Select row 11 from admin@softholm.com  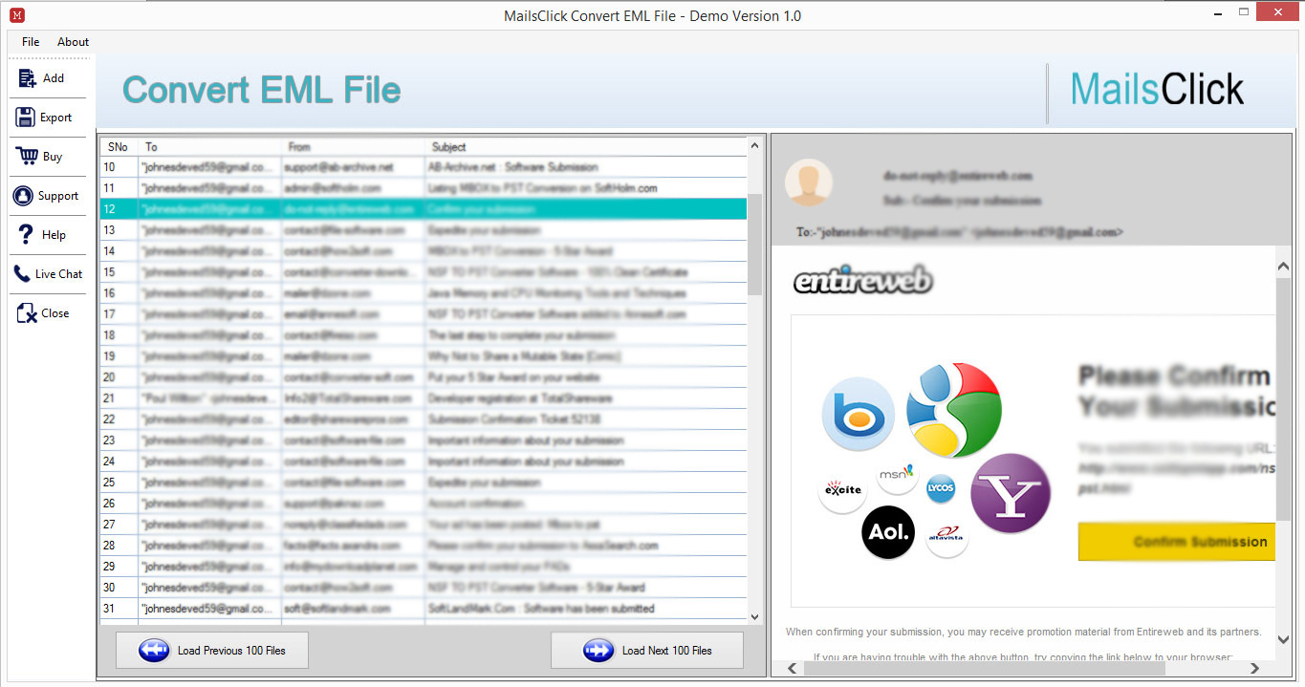(x=424, y=188)
